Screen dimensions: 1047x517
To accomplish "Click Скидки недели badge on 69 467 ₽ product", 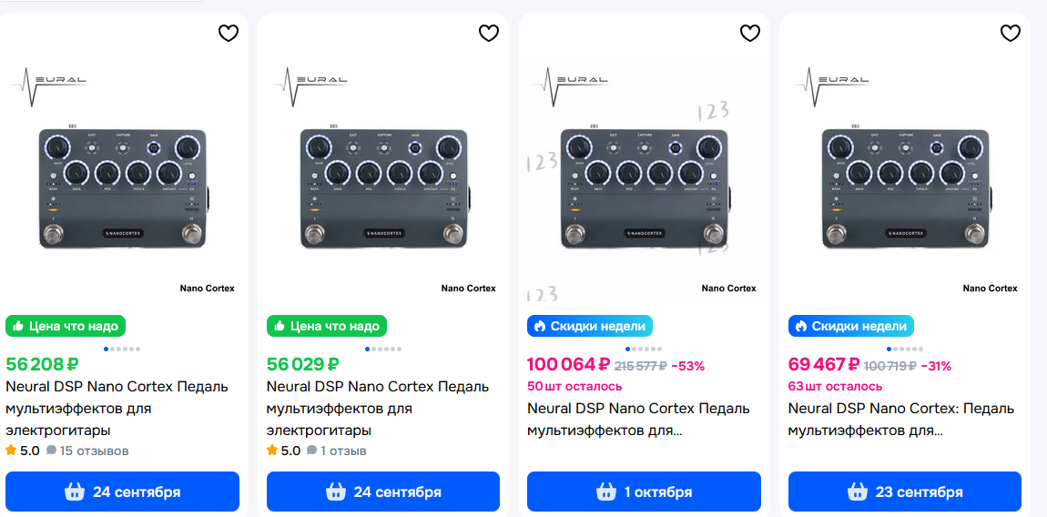I will (850, 326).
